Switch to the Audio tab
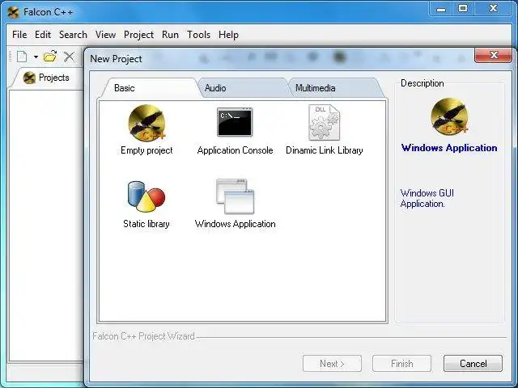Viewport: 518px width, 388px height. (x=215, y=88)
